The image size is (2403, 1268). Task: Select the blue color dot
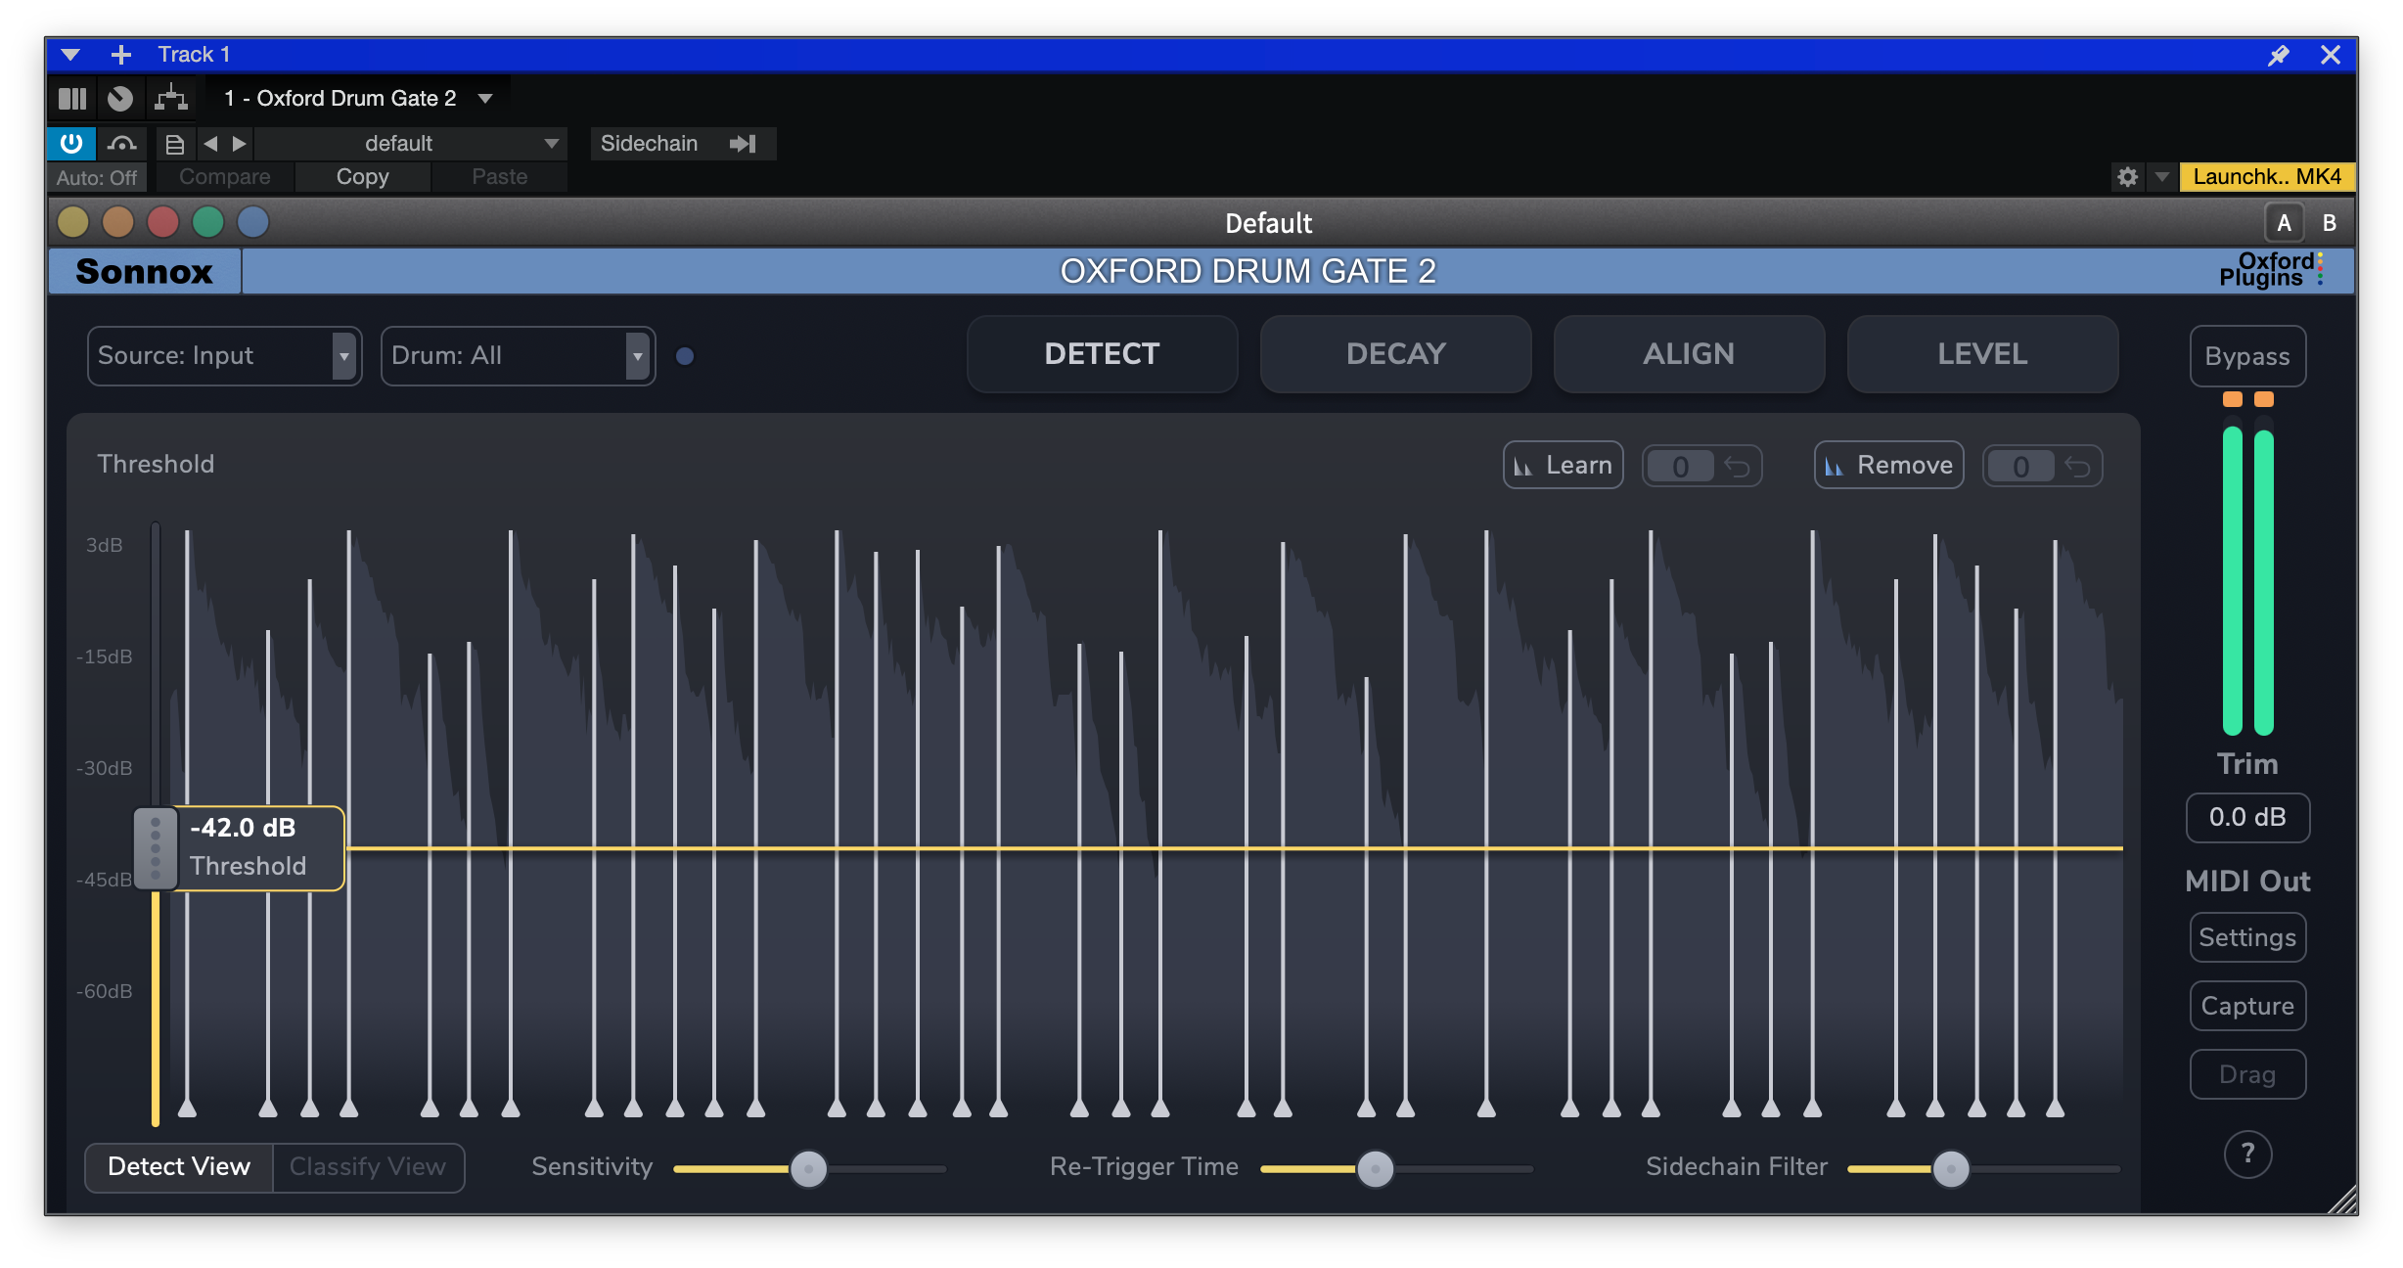[x=253, y=222]
